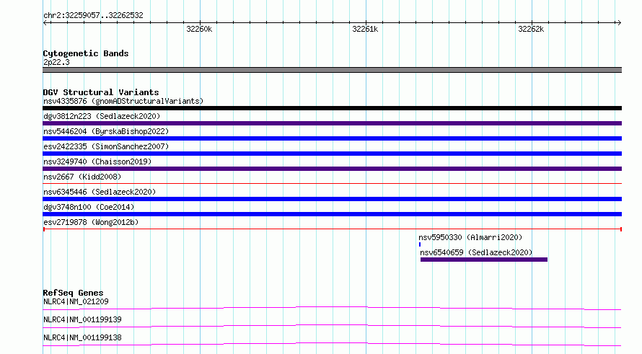
Task: Click the NLRC4|NM_001199139 gene label
Action: (82, 319)
